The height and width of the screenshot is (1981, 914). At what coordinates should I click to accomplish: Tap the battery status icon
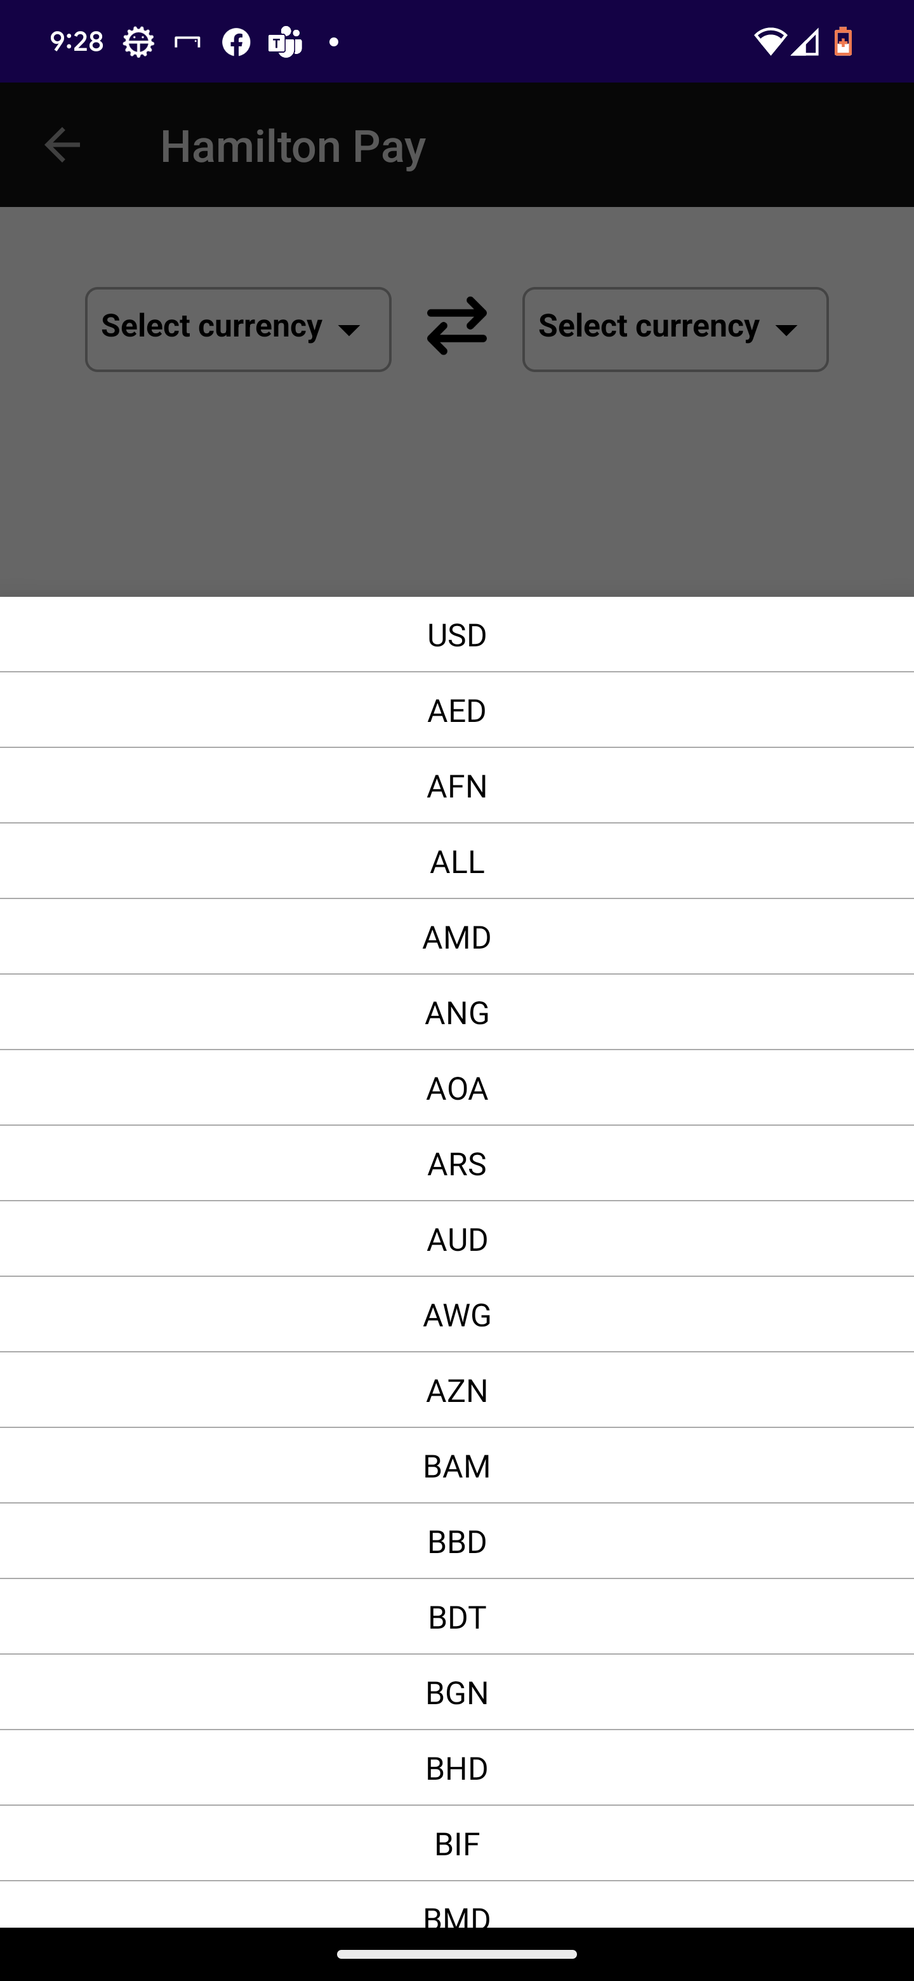pos(844,43)
